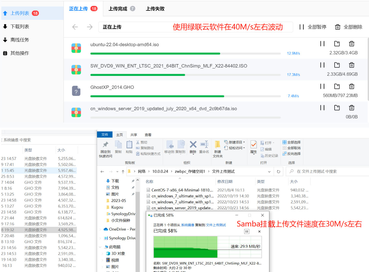Click the 在 文件上传测试 中搜索 search box

(x=327, y=172)
